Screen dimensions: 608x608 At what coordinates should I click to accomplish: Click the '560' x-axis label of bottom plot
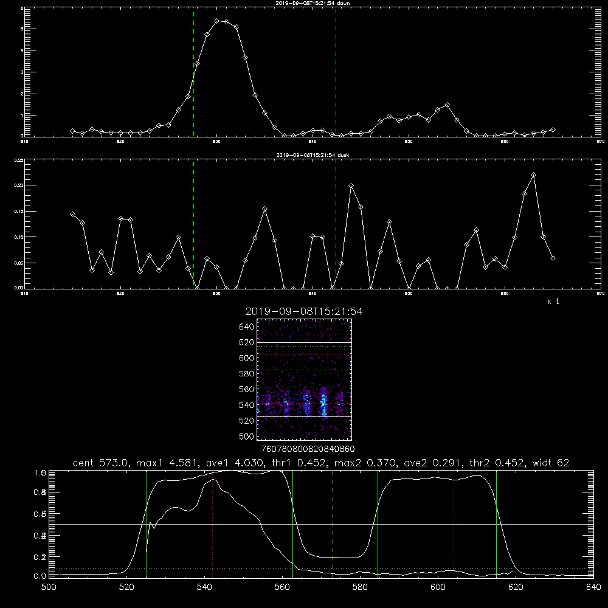tap(282, 587)
